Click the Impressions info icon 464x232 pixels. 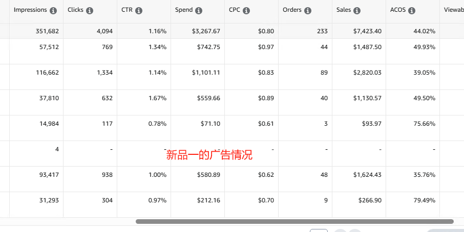coord(53,11)
